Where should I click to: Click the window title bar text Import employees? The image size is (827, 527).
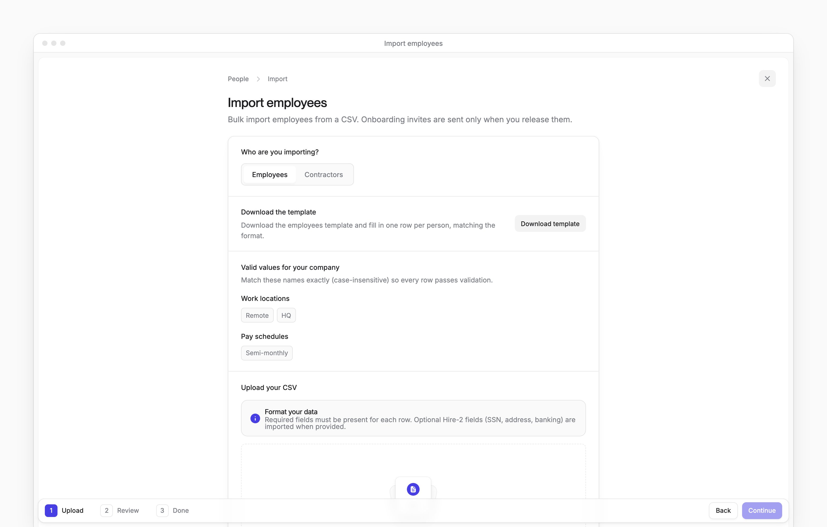click(x=413, y=43)
